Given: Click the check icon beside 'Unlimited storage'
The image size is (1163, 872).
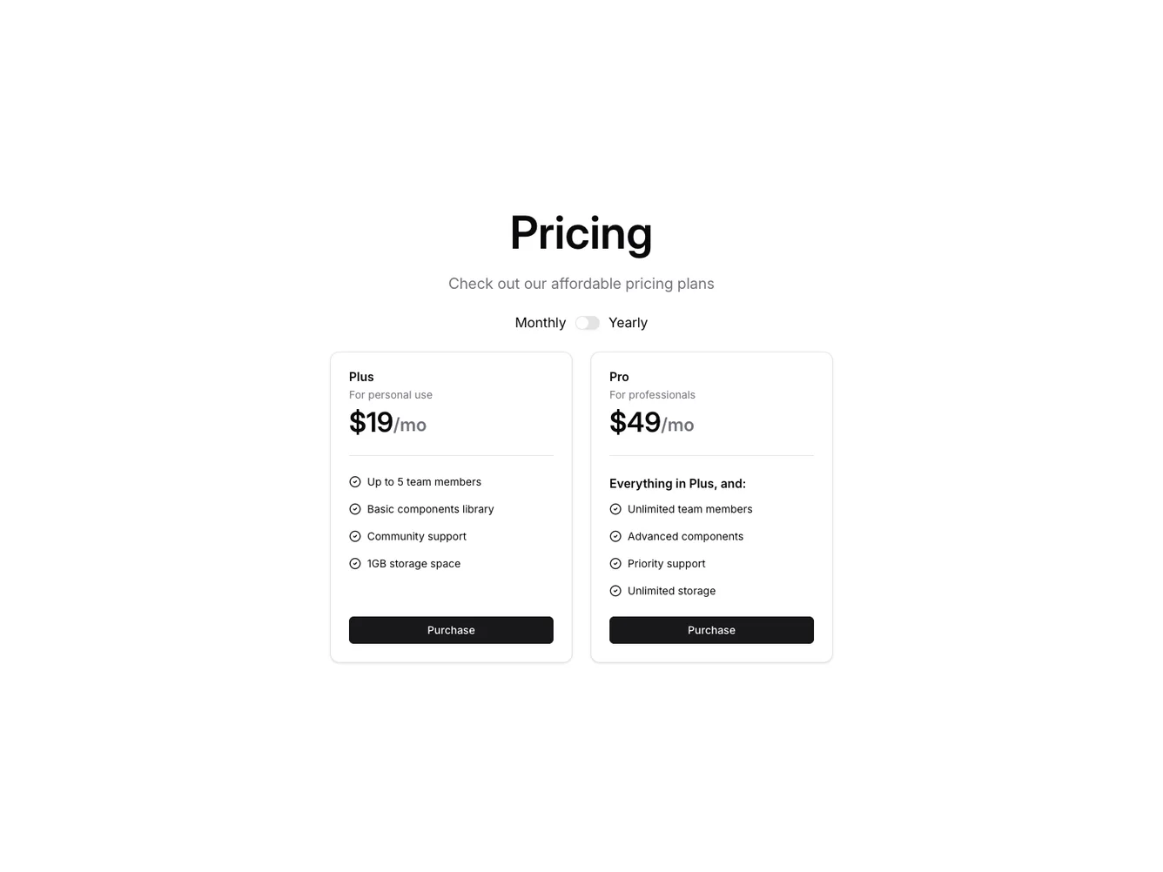Looking at the screenshot, I should pos(615,590).
